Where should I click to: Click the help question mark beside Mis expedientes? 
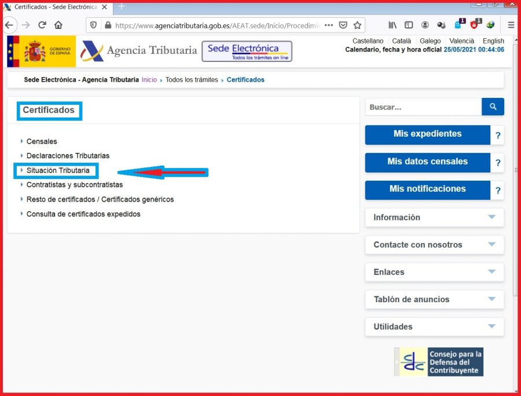pyautogui.click(x=497, y=137)
